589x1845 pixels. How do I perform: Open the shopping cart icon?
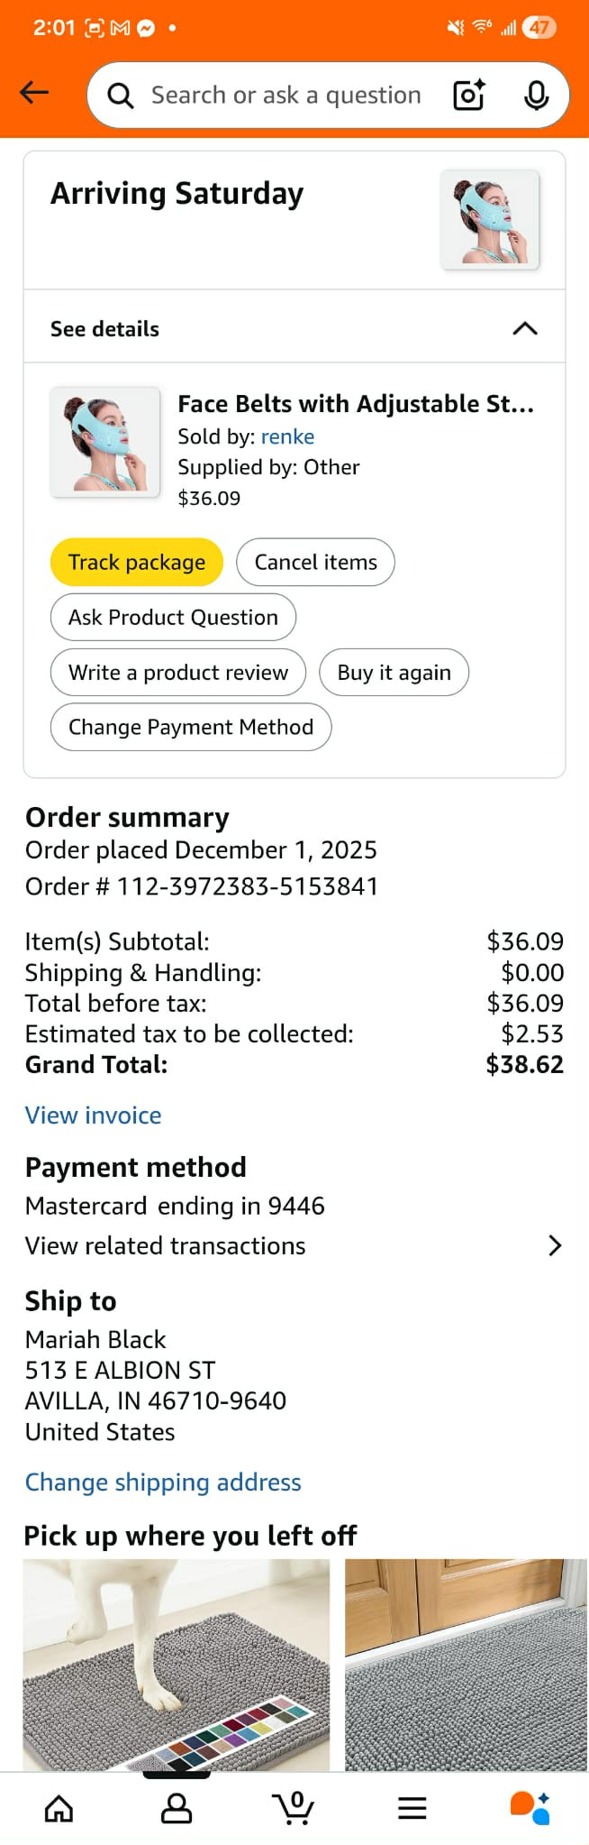click(294, 1807)
